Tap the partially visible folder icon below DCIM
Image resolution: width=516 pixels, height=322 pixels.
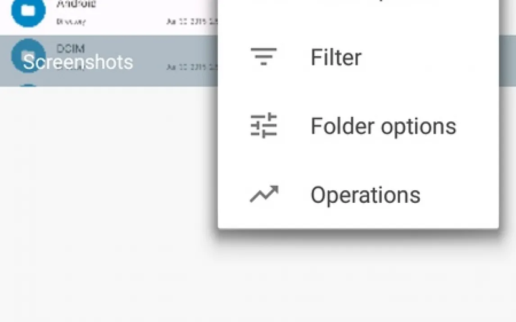(x=28, y=85)
